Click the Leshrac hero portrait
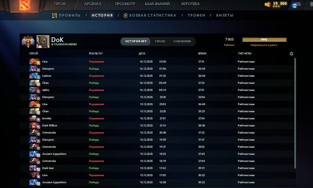Viewport: 313px width, 188px height. pyautogui.click(x=35, y=76)
